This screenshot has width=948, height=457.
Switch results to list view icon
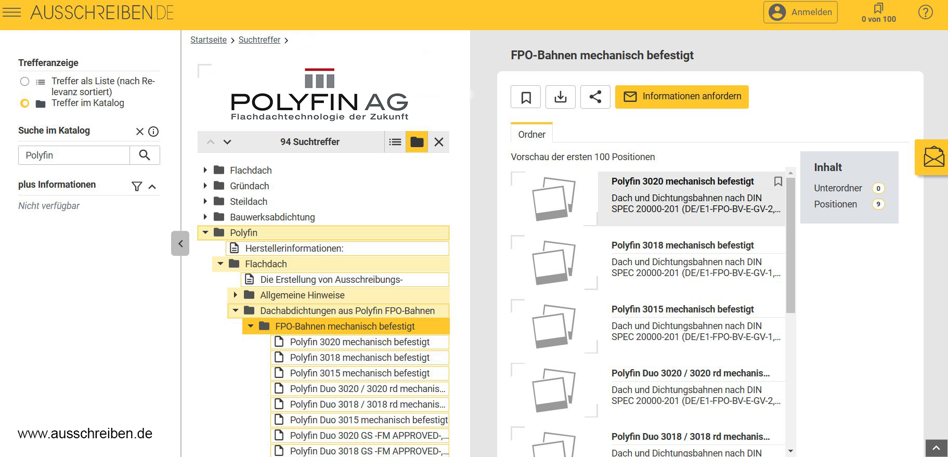pos(395,142)
